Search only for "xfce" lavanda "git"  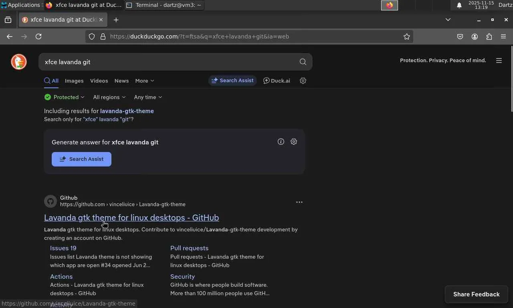[107, 120]
